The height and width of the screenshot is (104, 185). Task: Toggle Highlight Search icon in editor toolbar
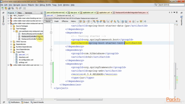tap(104, 21)
